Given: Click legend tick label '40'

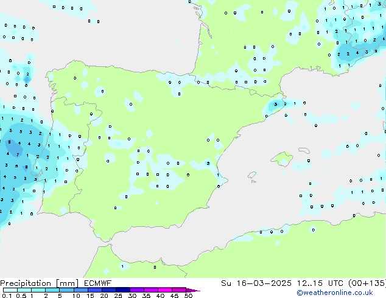Looking at the screenshot, I should click(x=160, y=296).
